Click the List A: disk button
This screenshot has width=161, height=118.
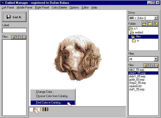coord(14,17)
